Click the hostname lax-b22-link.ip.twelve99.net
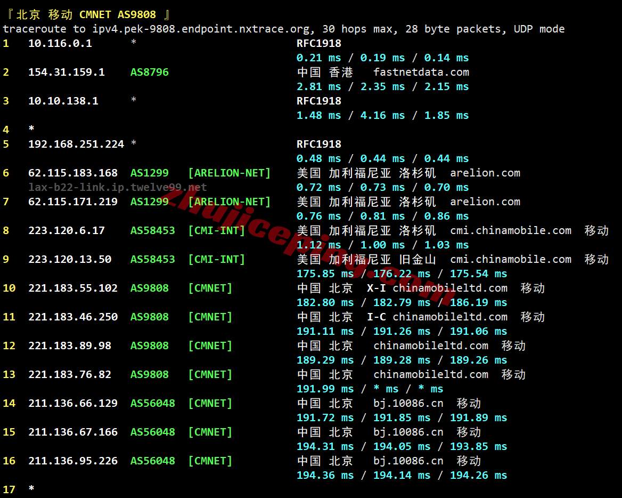The width and height of the screenshot is (622, 498). [117, 187]
